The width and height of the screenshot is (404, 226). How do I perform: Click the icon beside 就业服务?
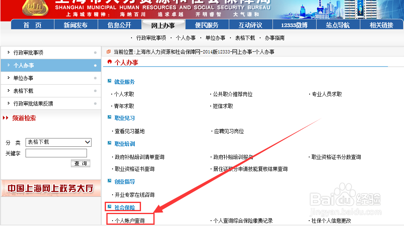[x=110, y=81]
